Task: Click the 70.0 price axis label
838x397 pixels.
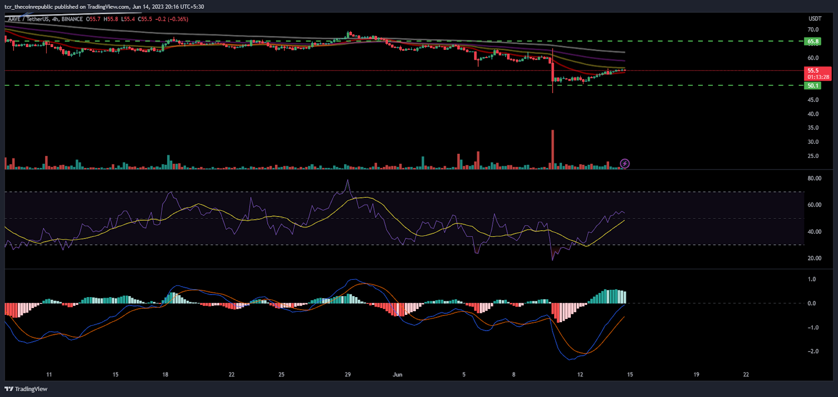Action: 813,30
